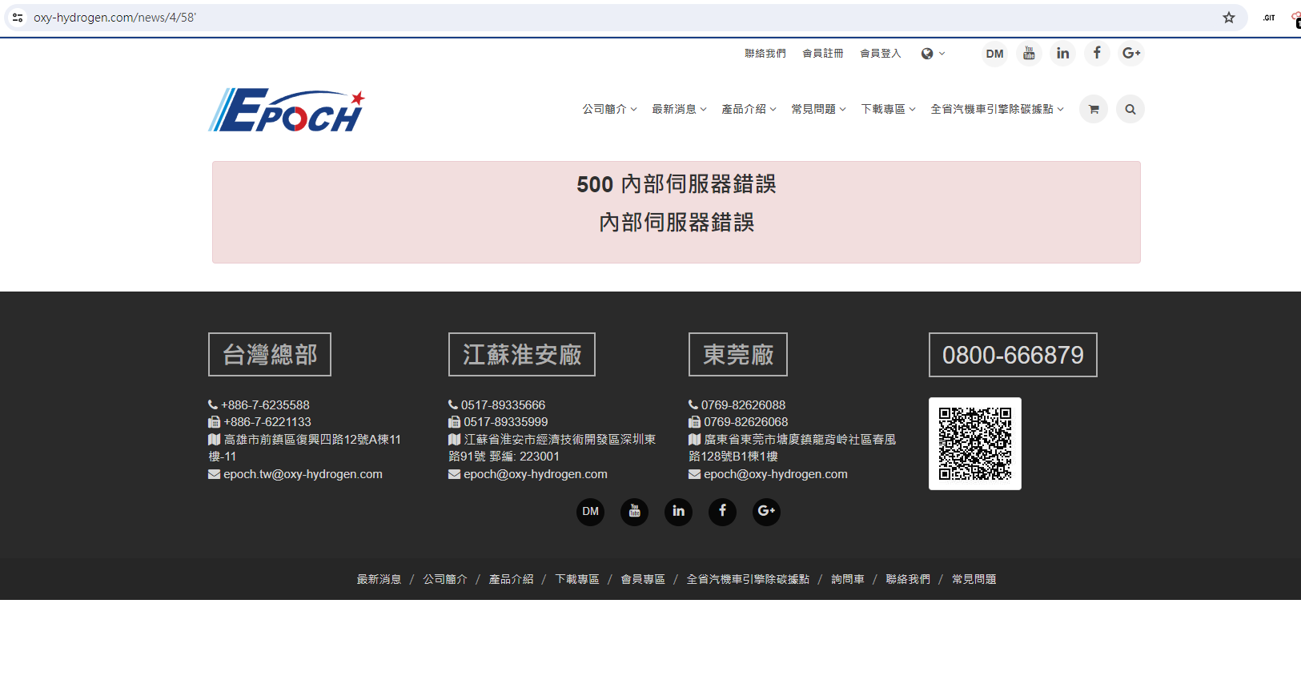Click phone number 0517-89335666

click(503, 405)
